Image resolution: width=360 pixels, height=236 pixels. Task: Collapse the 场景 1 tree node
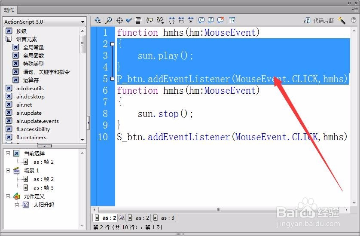click(8, 170)
